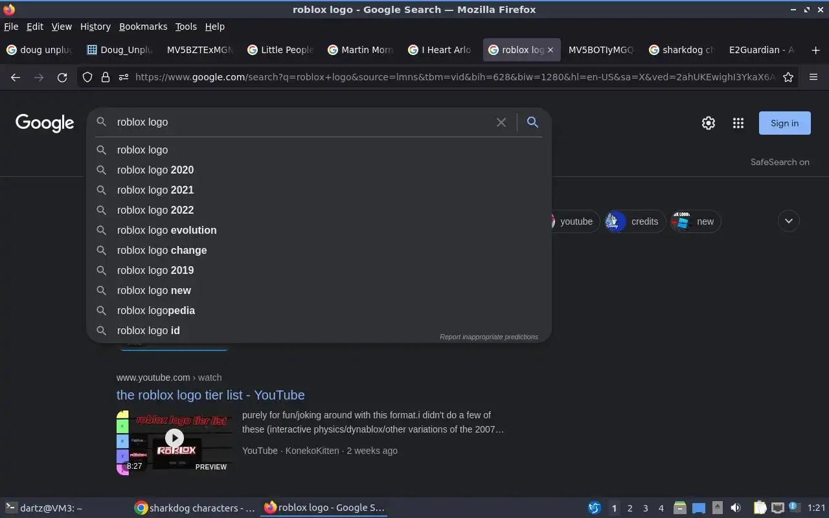The image size is (829, 518).
Task: Open the File menu
Action: [11, 27]
